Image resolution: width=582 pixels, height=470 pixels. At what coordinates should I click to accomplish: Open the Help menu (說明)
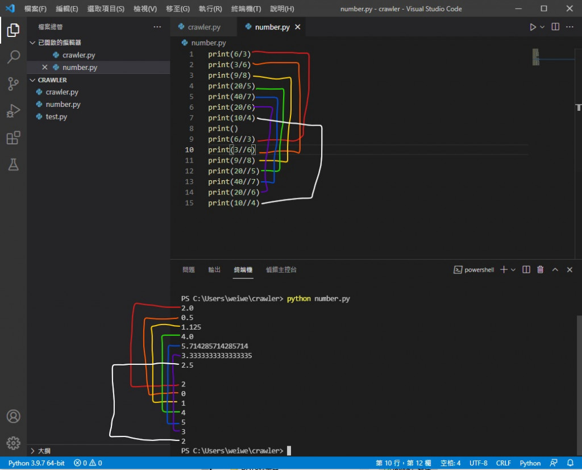point(282,9)
